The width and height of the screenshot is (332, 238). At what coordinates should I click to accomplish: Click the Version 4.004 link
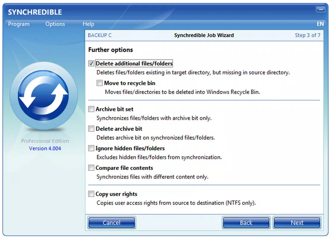pos(45,148)
